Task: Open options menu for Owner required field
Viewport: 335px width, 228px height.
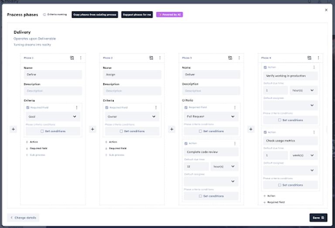Action: [x=156, y=107]
